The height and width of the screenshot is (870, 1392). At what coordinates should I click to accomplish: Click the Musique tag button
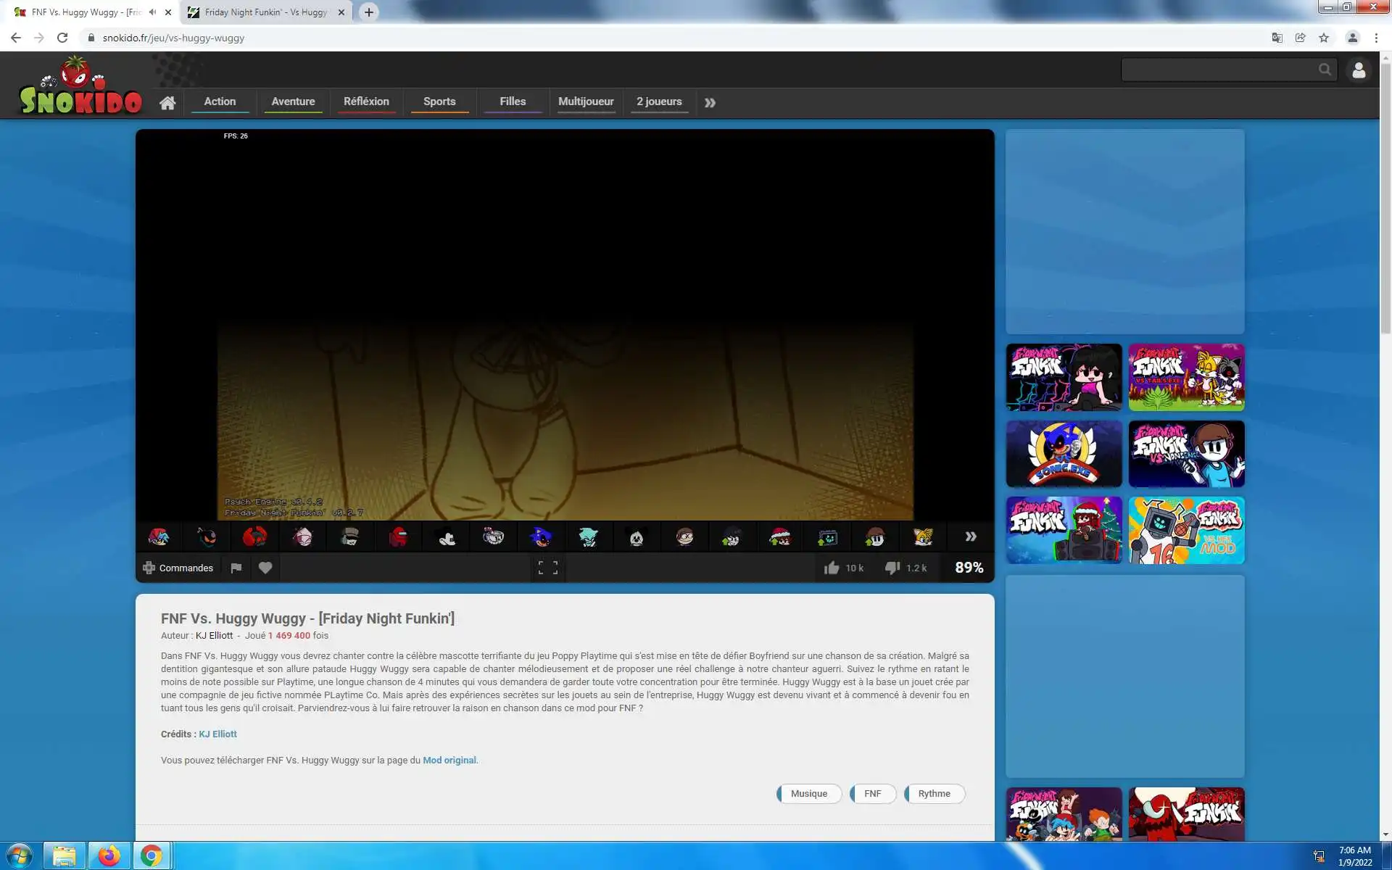pos(808,793)
